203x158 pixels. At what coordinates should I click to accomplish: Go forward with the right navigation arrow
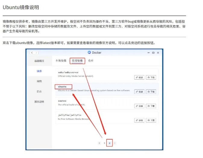[x=36, y=53]
